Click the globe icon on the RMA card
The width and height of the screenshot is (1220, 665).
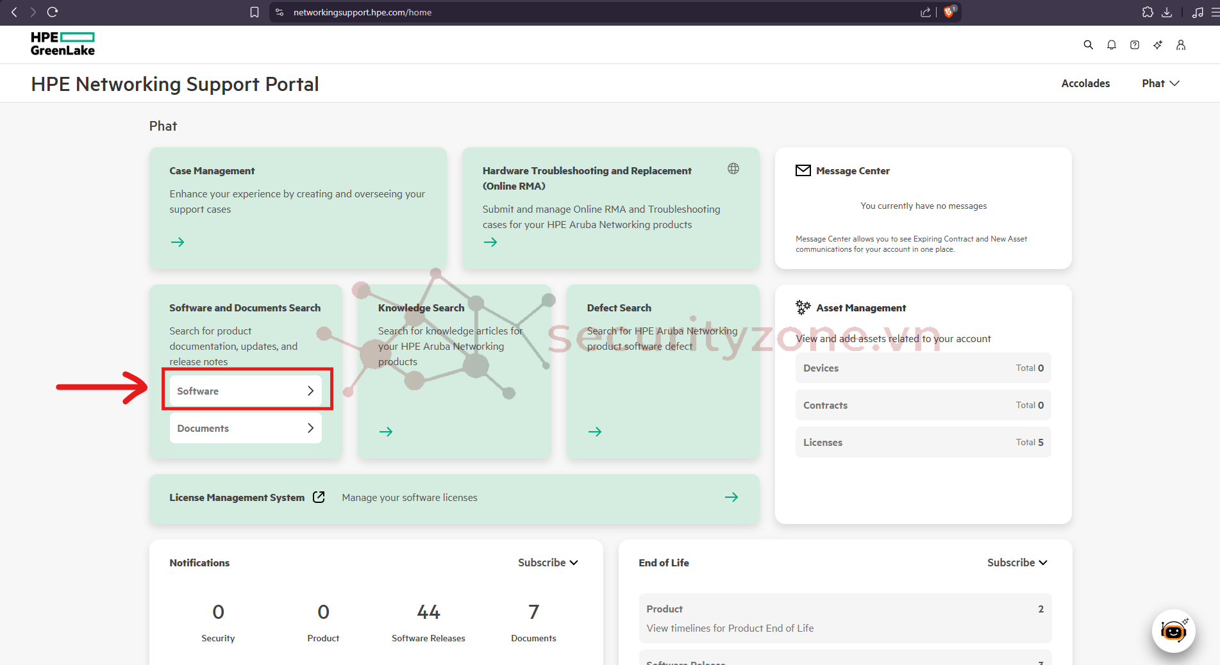point(733,168)
